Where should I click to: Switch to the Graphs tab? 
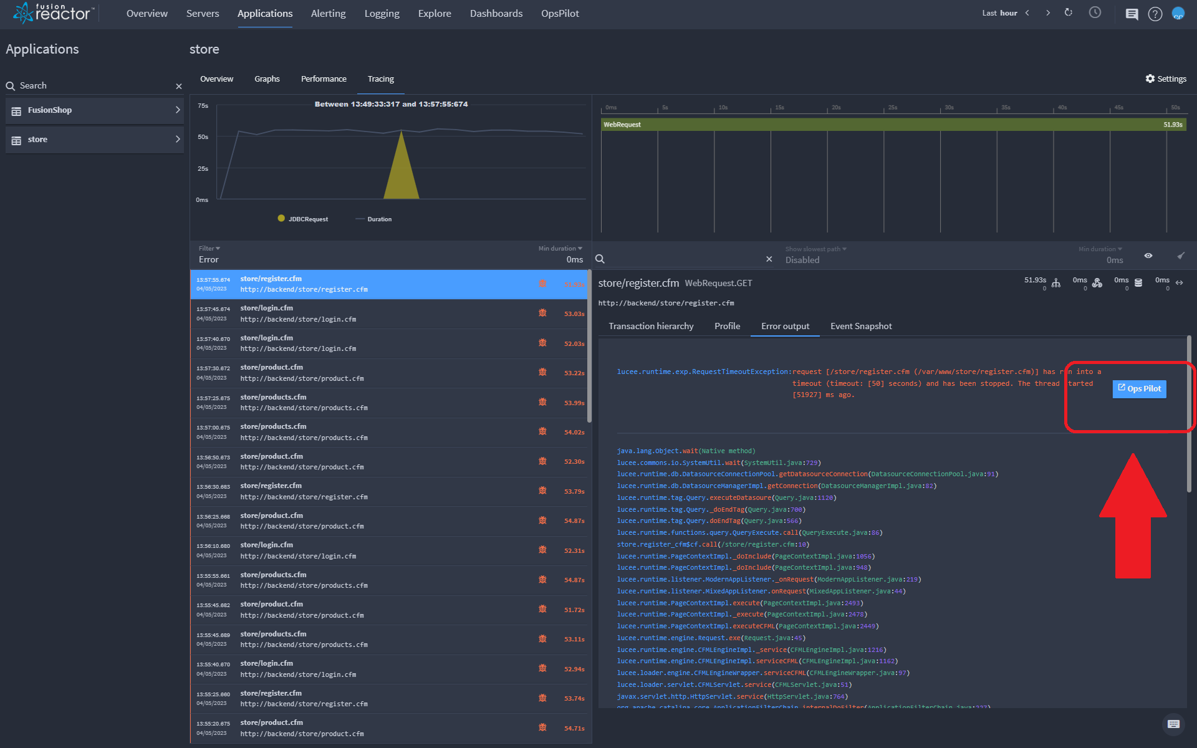coord(267,79)
